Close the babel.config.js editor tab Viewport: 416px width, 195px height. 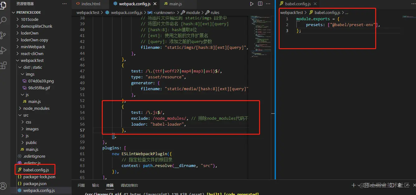pos(315,4)
